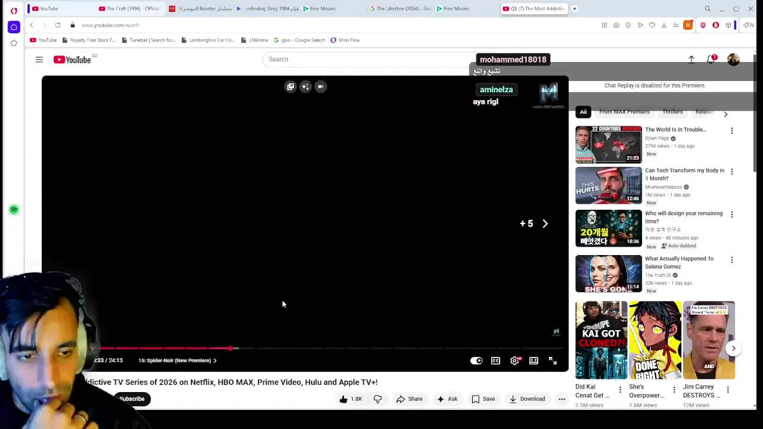Open the account avatar menu

[x=733, y=60]
